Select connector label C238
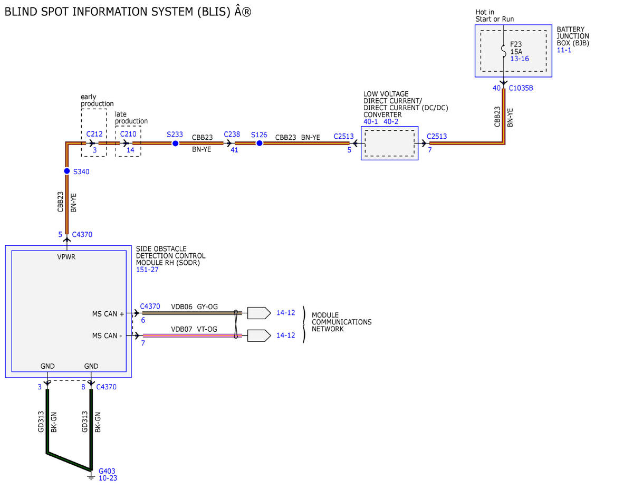Image resolution: width=633 pixels, height=489 pixels. pos(232,135)
